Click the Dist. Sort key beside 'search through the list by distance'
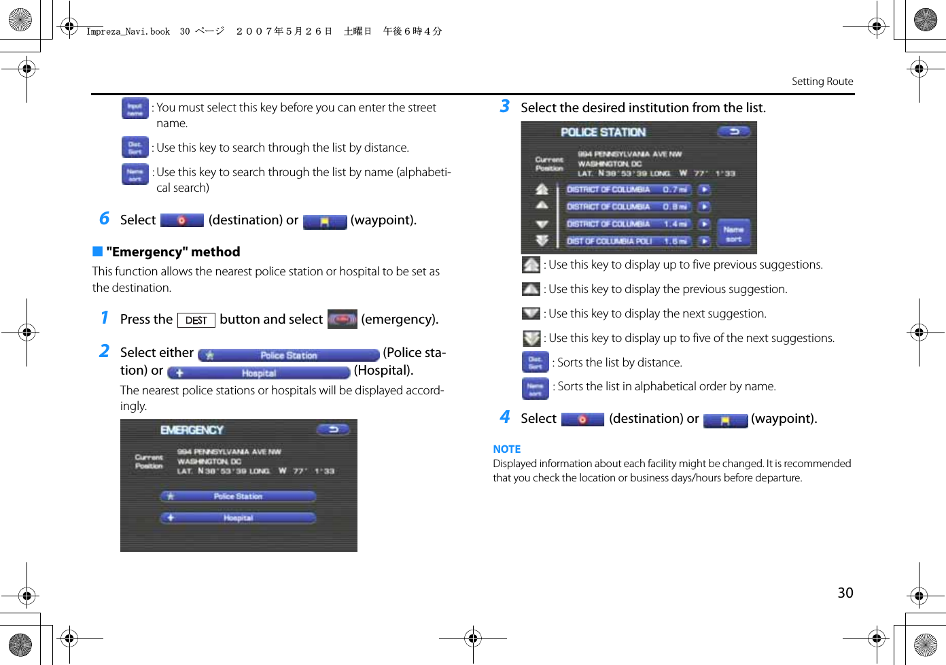Image resolution: width=946 pixels, height=665 pixels. tap(135, 148)
